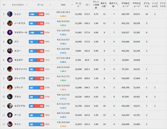167x129 pixels.
Task: Sort by トリプルキル column header
Action: click(155, 5)
